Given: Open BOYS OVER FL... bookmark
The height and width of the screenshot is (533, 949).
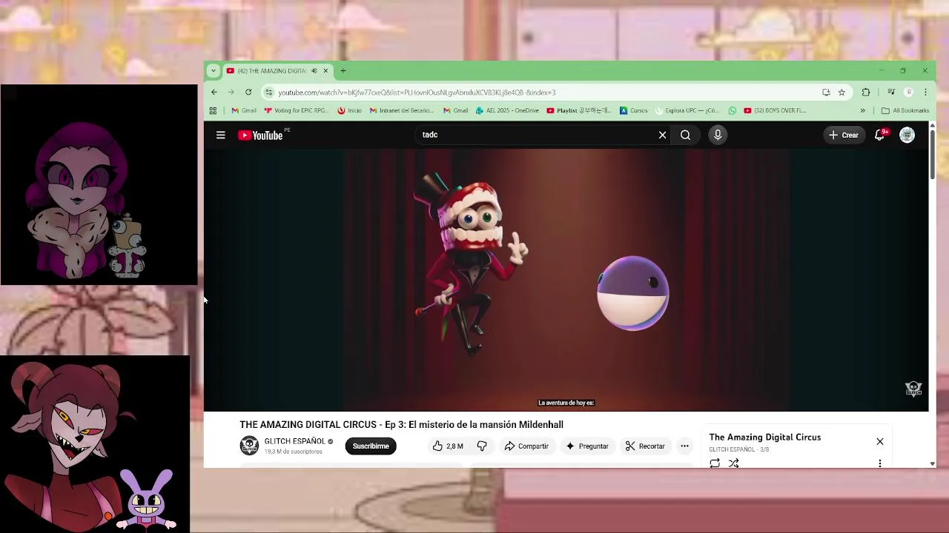Looking at the screenshot, I should (775, 110).
